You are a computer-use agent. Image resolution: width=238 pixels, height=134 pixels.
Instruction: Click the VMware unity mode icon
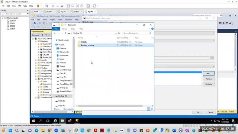click(x=82, y=6)
